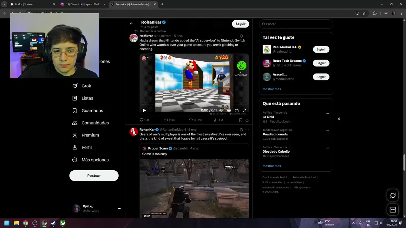Open Windows Start menu
Viewport: 406px width, 228px height.
[7, 223]
